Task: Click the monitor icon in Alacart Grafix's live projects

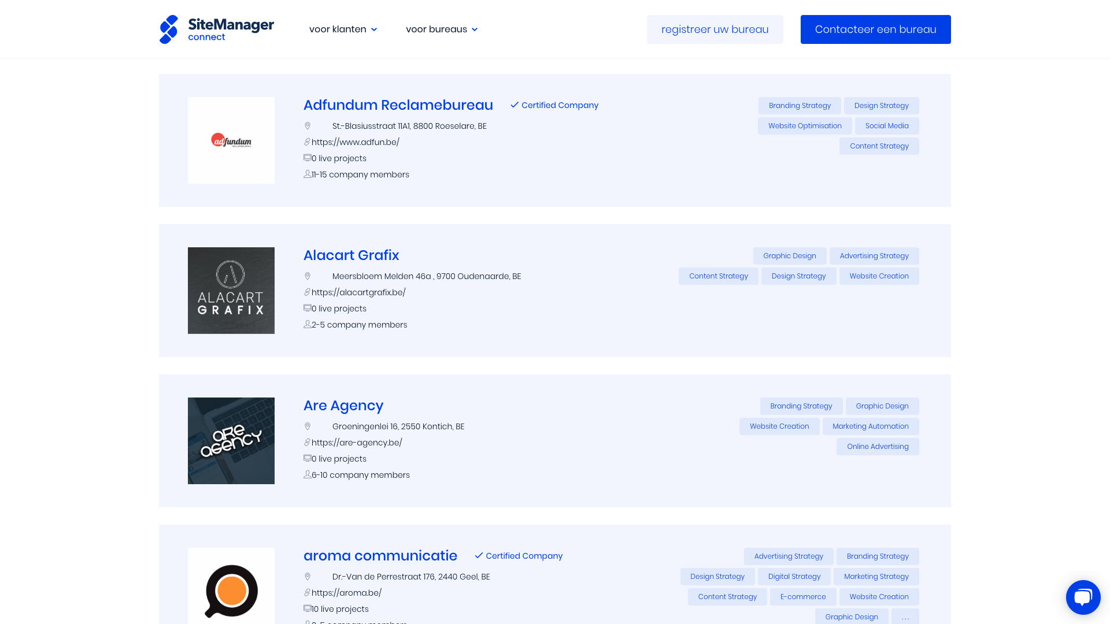Action: tap(307, 308)
